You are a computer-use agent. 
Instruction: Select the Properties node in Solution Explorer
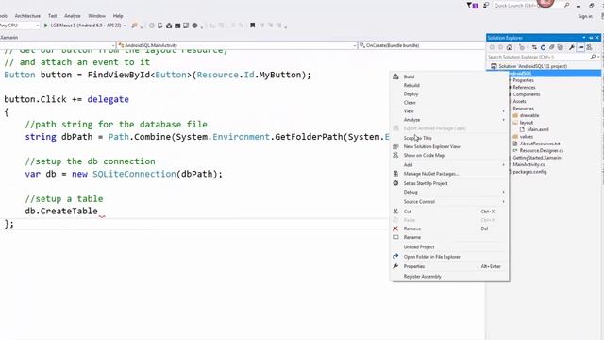coord(523,80)
